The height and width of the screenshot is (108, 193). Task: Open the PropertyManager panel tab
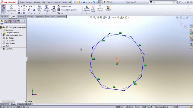pyautogui.click(x=6, y=21)
